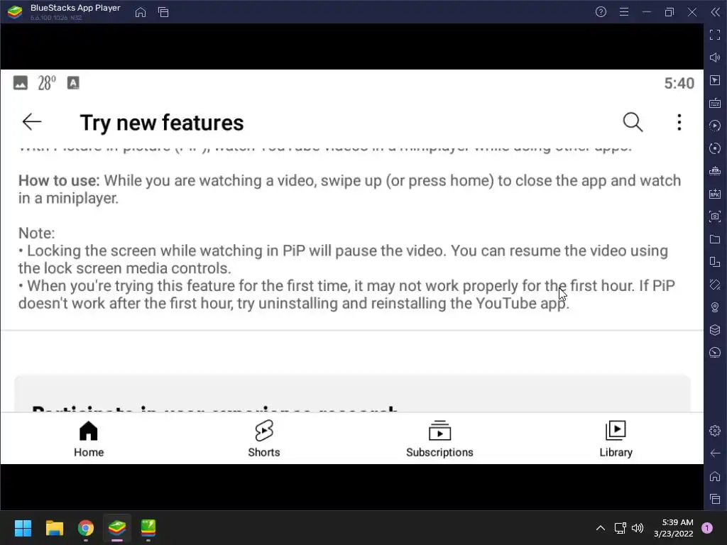This screenshot has width=727, height=545.
Task: Open the Library tab
Action: click(x=616, y=439)
